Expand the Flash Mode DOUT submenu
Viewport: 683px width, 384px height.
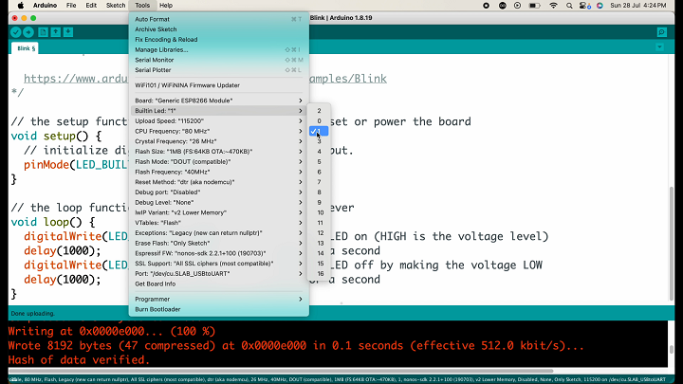(219, 161)
